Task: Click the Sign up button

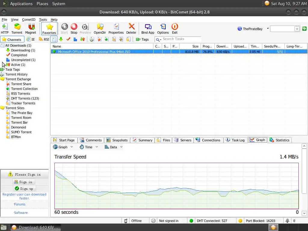Action: [x=24, y=189]
